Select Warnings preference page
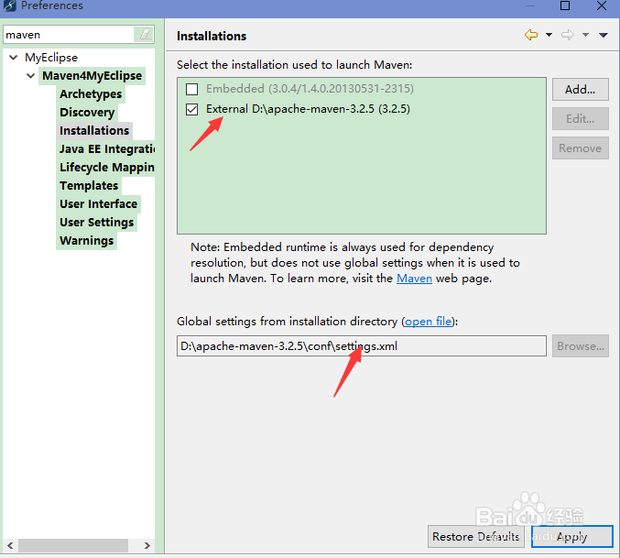Viewport: 620px width, 558px height. click(87, 240)
